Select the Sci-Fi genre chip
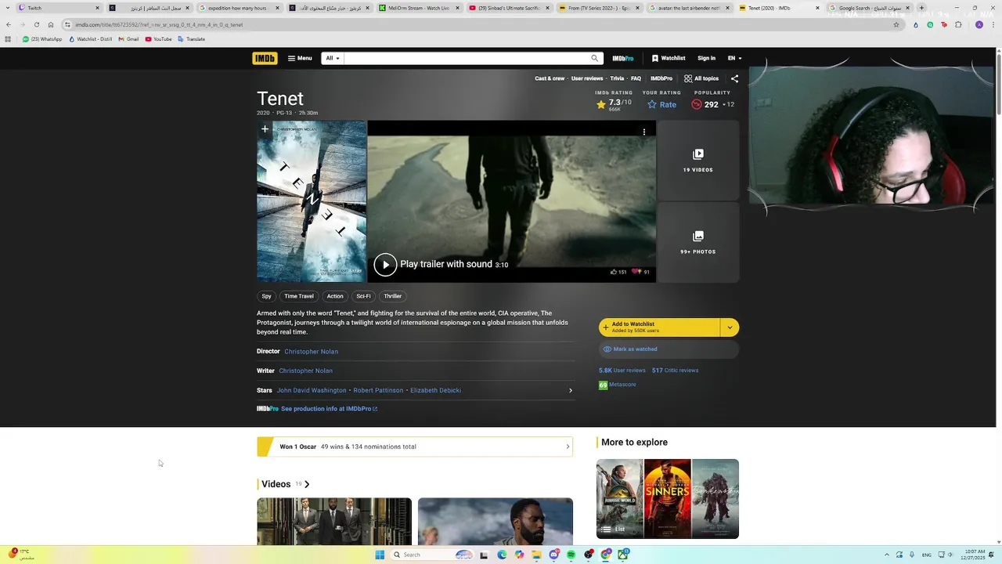Viewport: 1002px width, 564px height. 363,296
